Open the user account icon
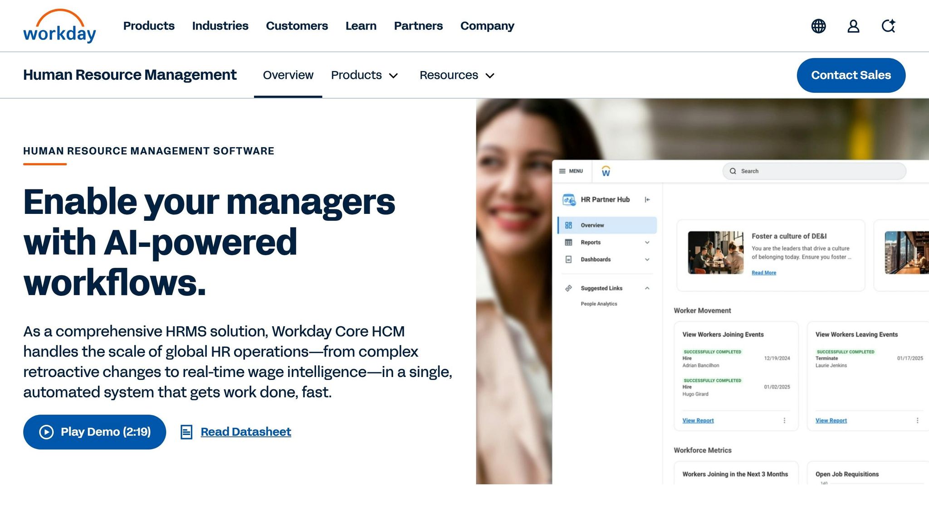The image size is (929, 522). [853, 26]
